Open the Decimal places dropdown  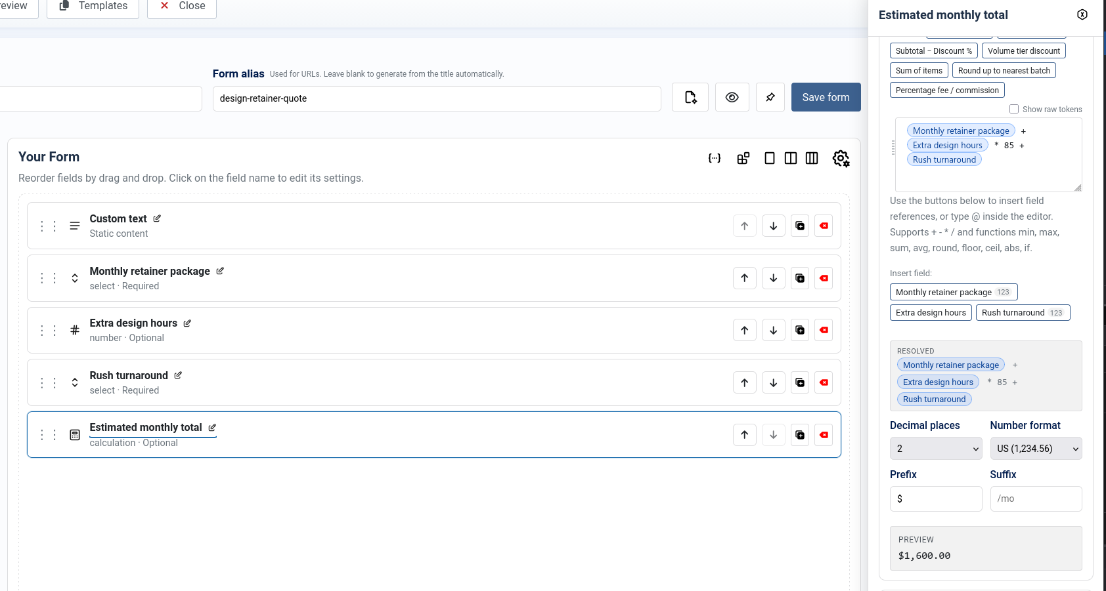(x=936, y=449)
